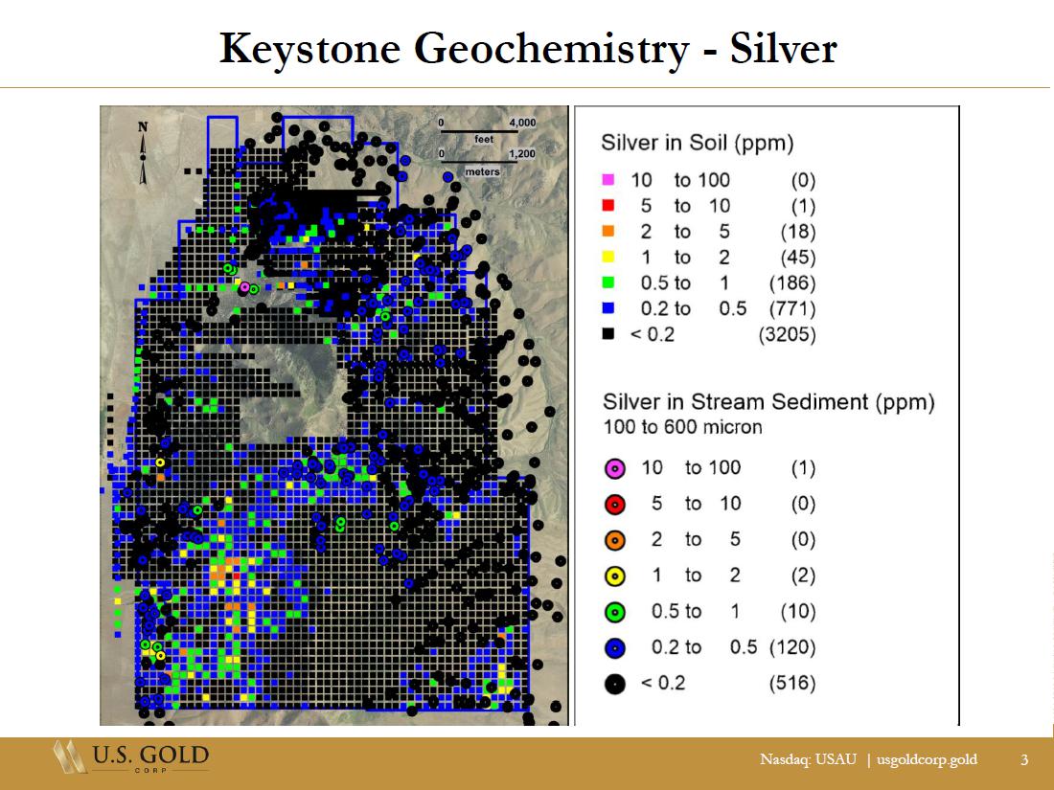Screen dimensions: 1054x790
Task: Click the green 0.5 to 1 soil swatch
Action: 607,283
